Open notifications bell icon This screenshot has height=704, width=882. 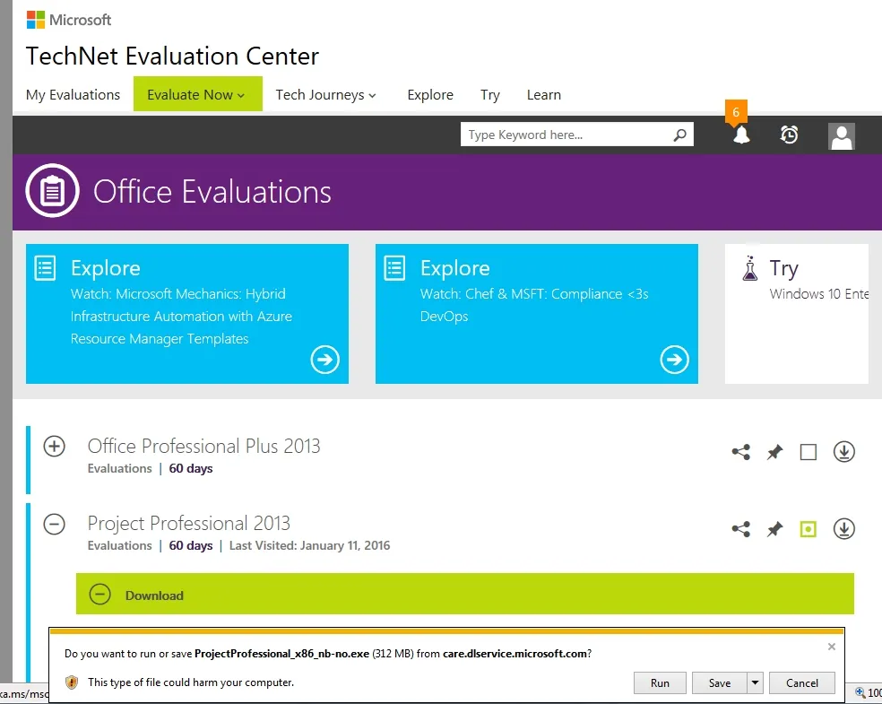point(741,135)
